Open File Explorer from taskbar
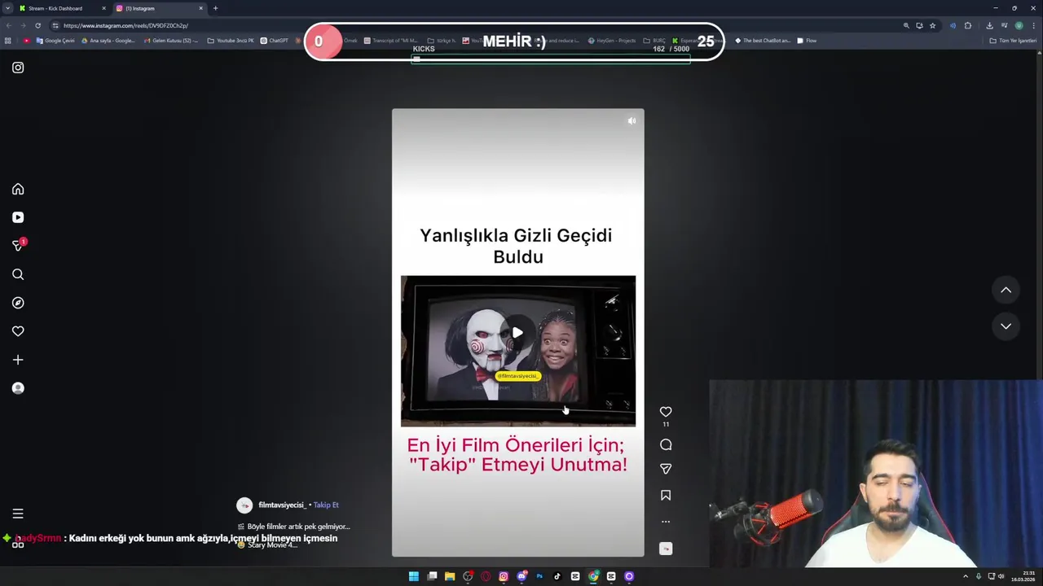 (449, 576)
